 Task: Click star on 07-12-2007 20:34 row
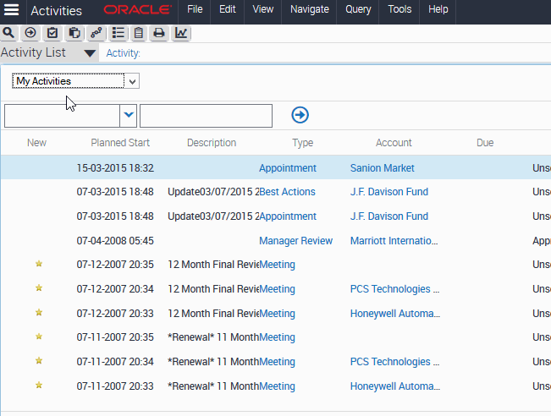coord(39,287)
